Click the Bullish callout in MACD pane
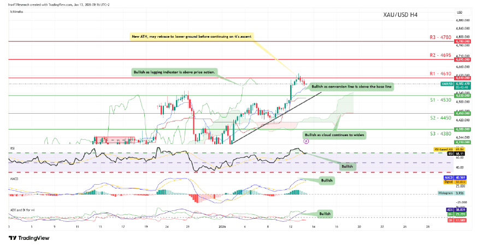477x247 pixels. pyautogui.click(x=327, y=180)
